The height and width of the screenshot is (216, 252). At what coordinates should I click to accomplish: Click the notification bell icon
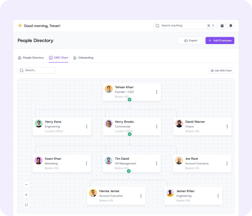[x=231, y=26]
